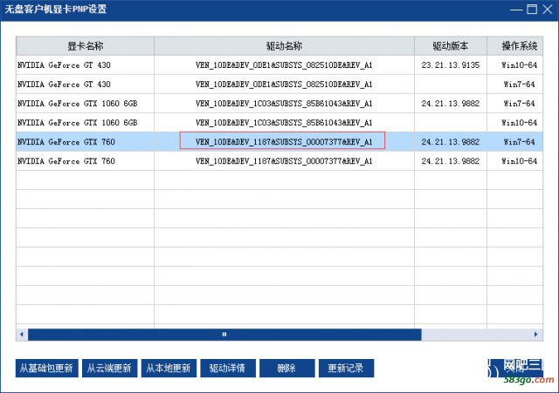The height and width of the screenshot is (393, 559).
Task: Click version 24.21.13.9882 in GTX 1060 row
Action: tap(451, 104)
